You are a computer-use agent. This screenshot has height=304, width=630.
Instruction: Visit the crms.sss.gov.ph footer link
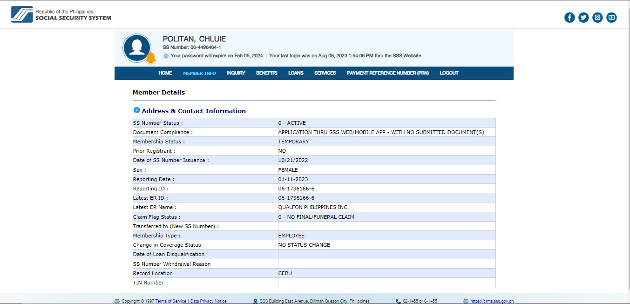pyautogui.click(x=492, y=301)
